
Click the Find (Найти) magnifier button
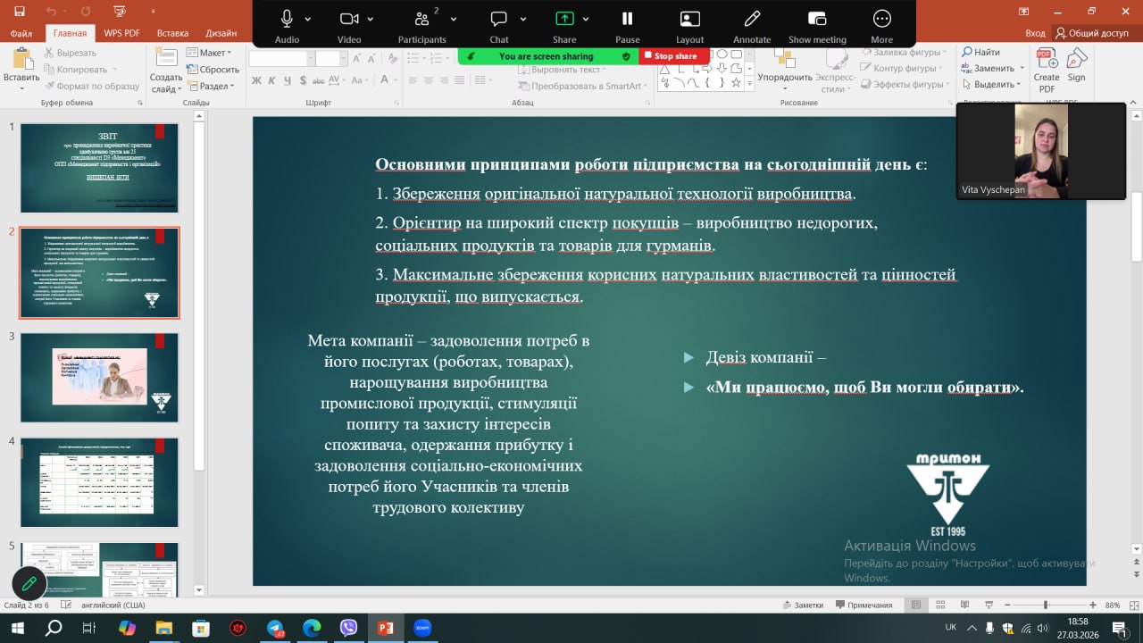[x=980, y=53]
